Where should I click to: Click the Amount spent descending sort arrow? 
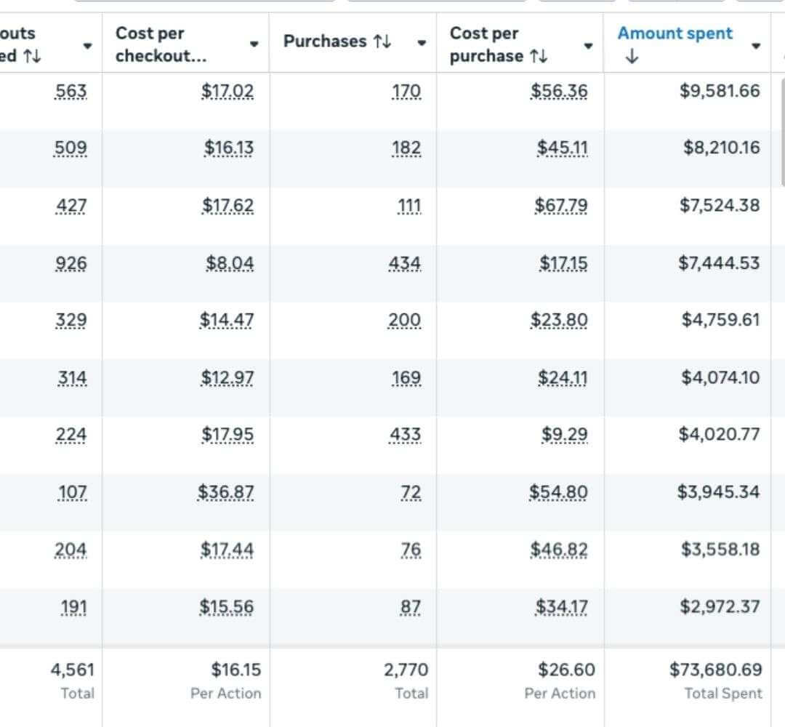632,56
